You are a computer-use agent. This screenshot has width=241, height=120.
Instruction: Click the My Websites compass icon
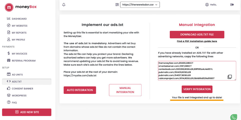coord(9,25)
